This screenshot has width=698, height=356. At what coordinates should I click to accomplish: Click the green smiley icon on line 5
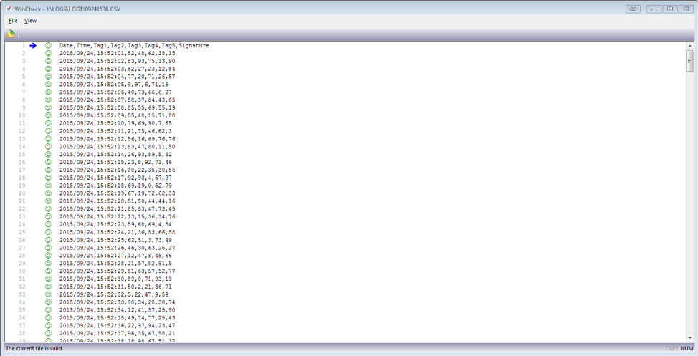coord(48,77)
